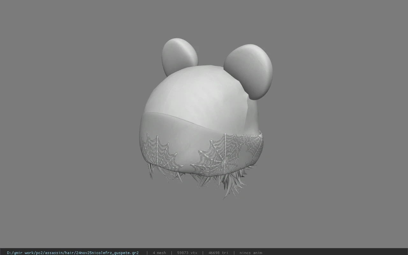Click the "4 mesh" status entry
This screenshot has width=408, height=255.
159,253
